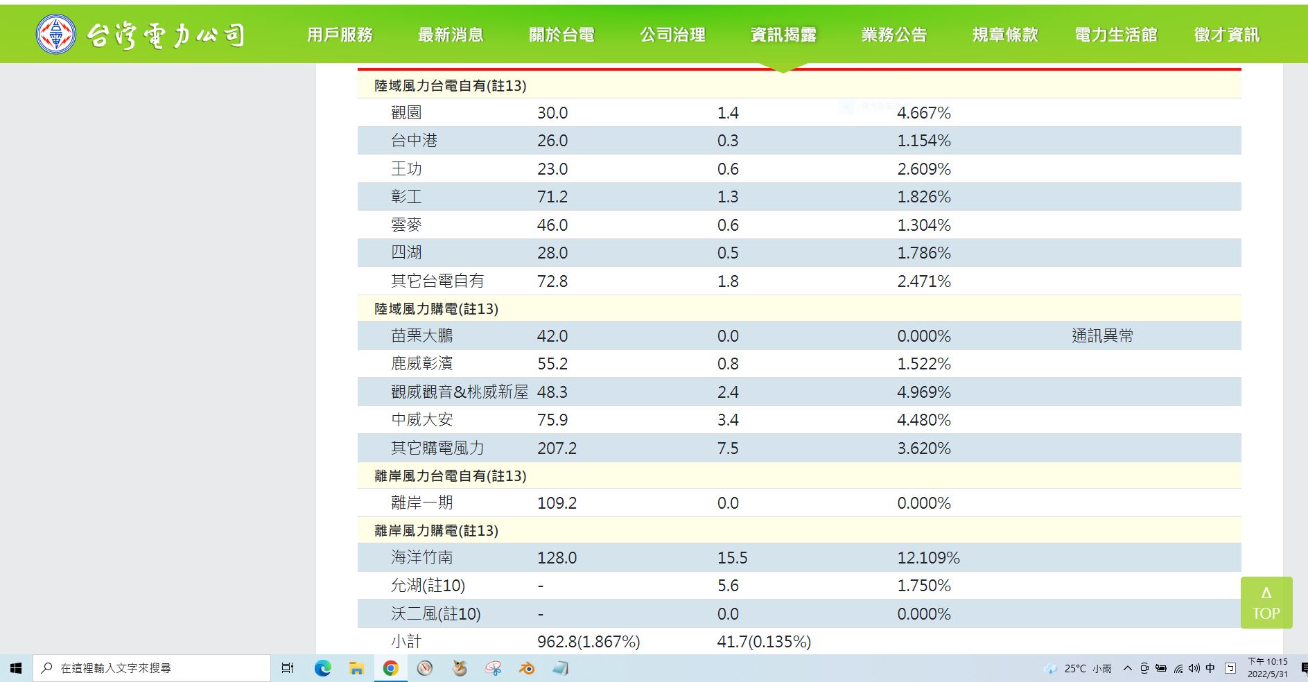Screen dimensions: 1308x682
Task: Select the 沃二風(註10) row label
Action: pos(436,613)
